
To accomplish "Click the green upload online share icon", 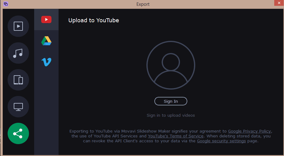I will pyautogui.click(x=18, y=133).
